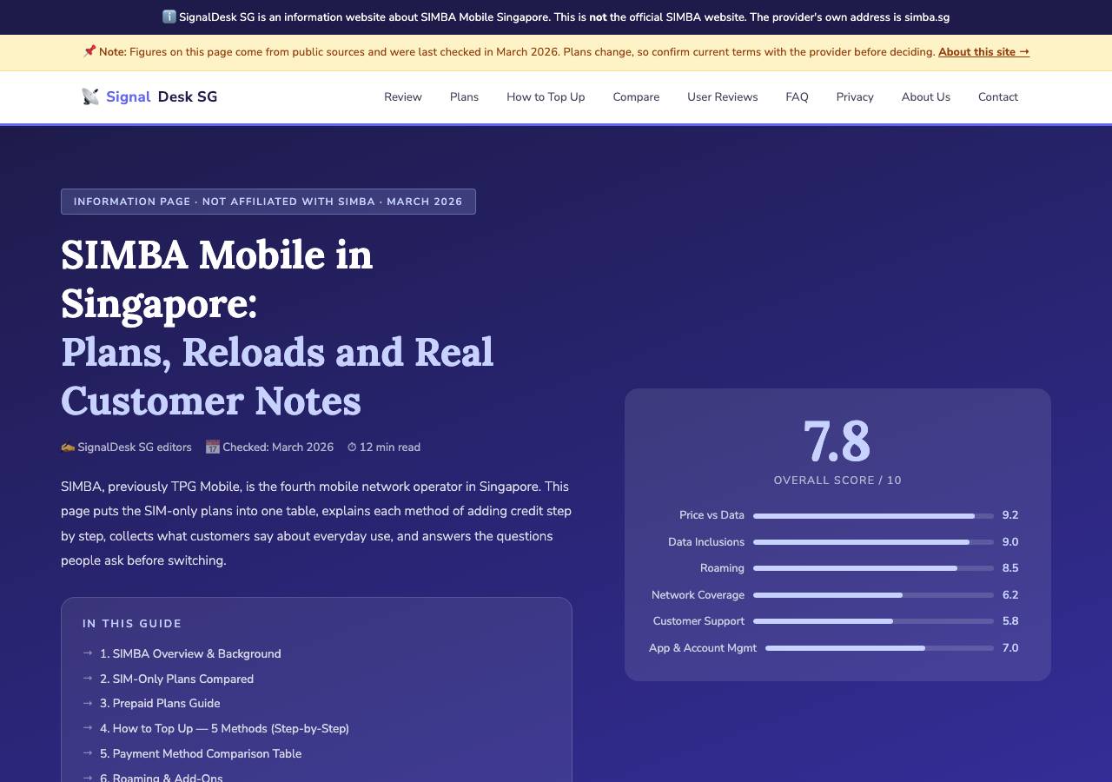Open the Contact nav link
1112x782 pixels.
click(998, 96)
